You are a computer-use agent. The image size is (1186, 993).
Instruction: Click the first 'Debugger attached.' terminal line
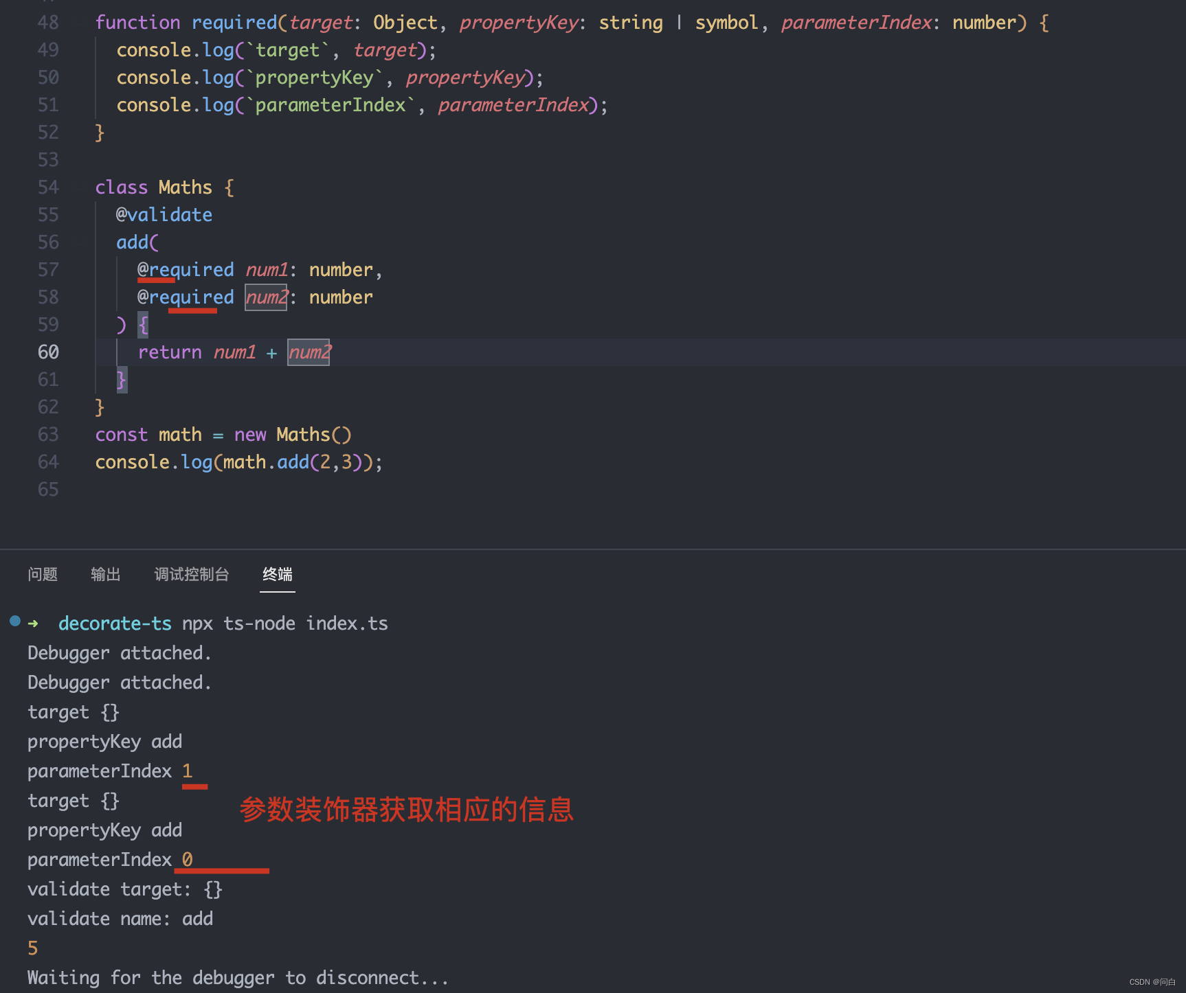120,653
